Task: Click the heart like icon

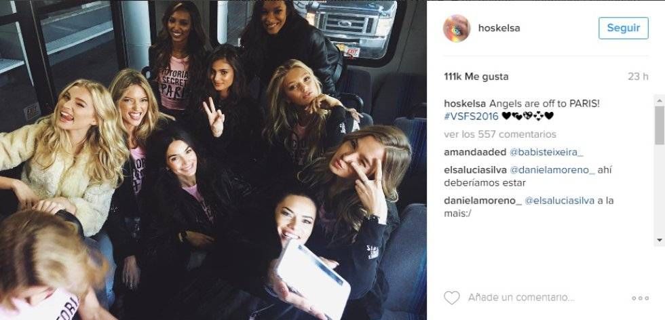Action: click(452, 298)
